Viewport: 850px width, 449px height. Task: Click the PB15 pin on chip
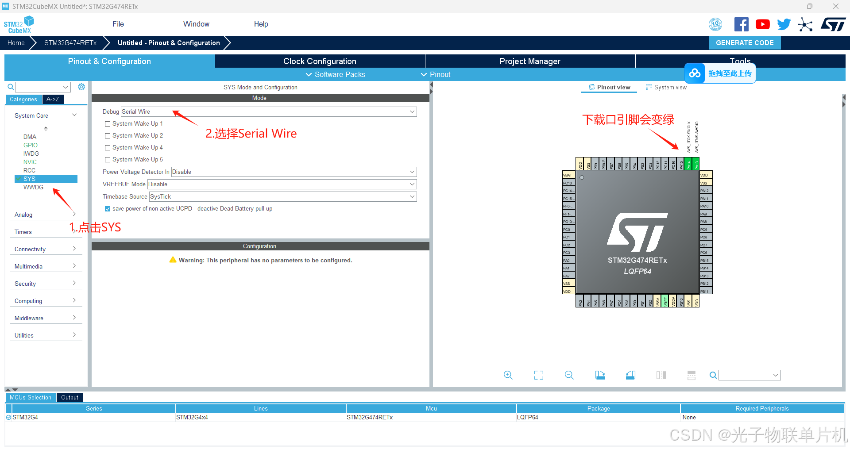click(706, 260)
